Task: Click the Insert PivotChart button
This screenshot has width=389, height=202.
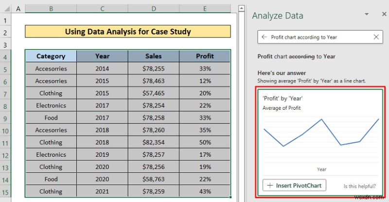Action: point(295,185)
